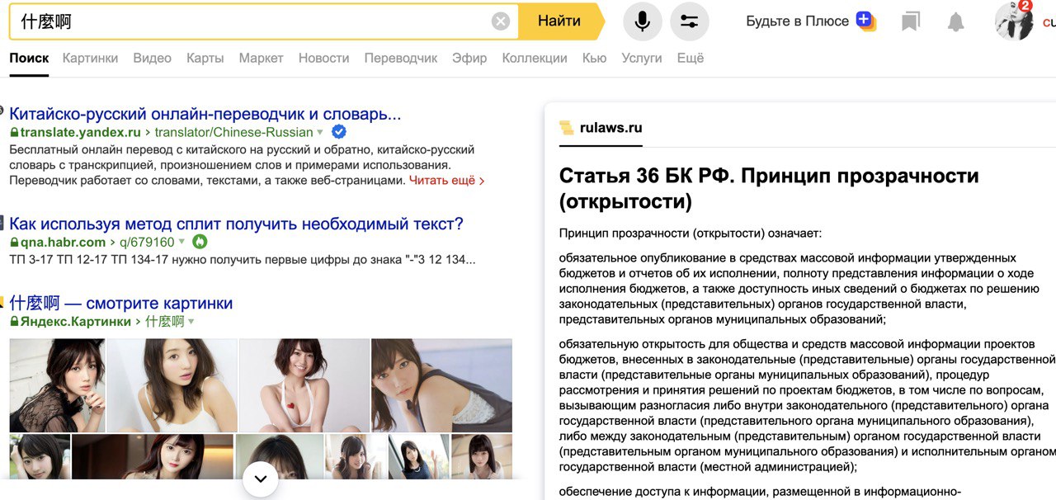This screenshot has height=500, width=1056.
Task: Click the rulaws.ru site logo icon
Action: (566, 128)
